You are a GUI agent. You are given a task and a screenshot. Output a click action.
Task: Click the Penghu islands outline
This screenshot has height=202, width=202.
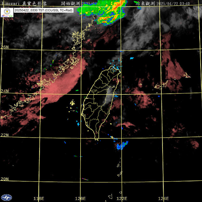72,103
